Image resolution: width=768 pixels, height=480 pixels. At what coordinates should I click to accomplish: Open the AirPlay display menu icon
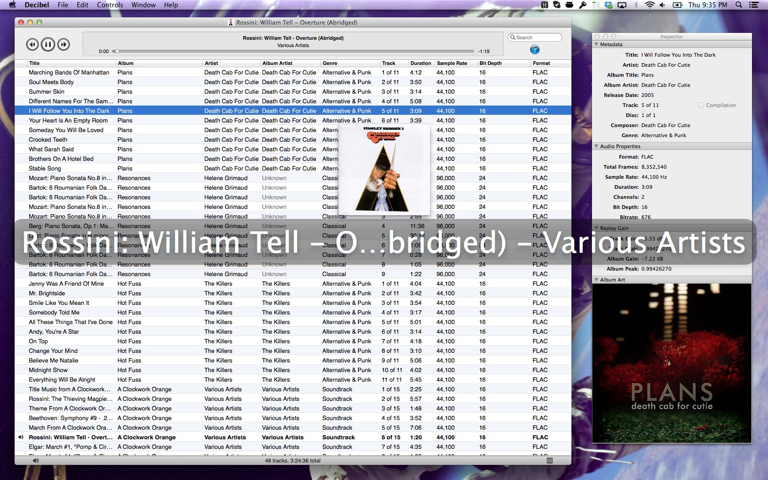point(622,5)
